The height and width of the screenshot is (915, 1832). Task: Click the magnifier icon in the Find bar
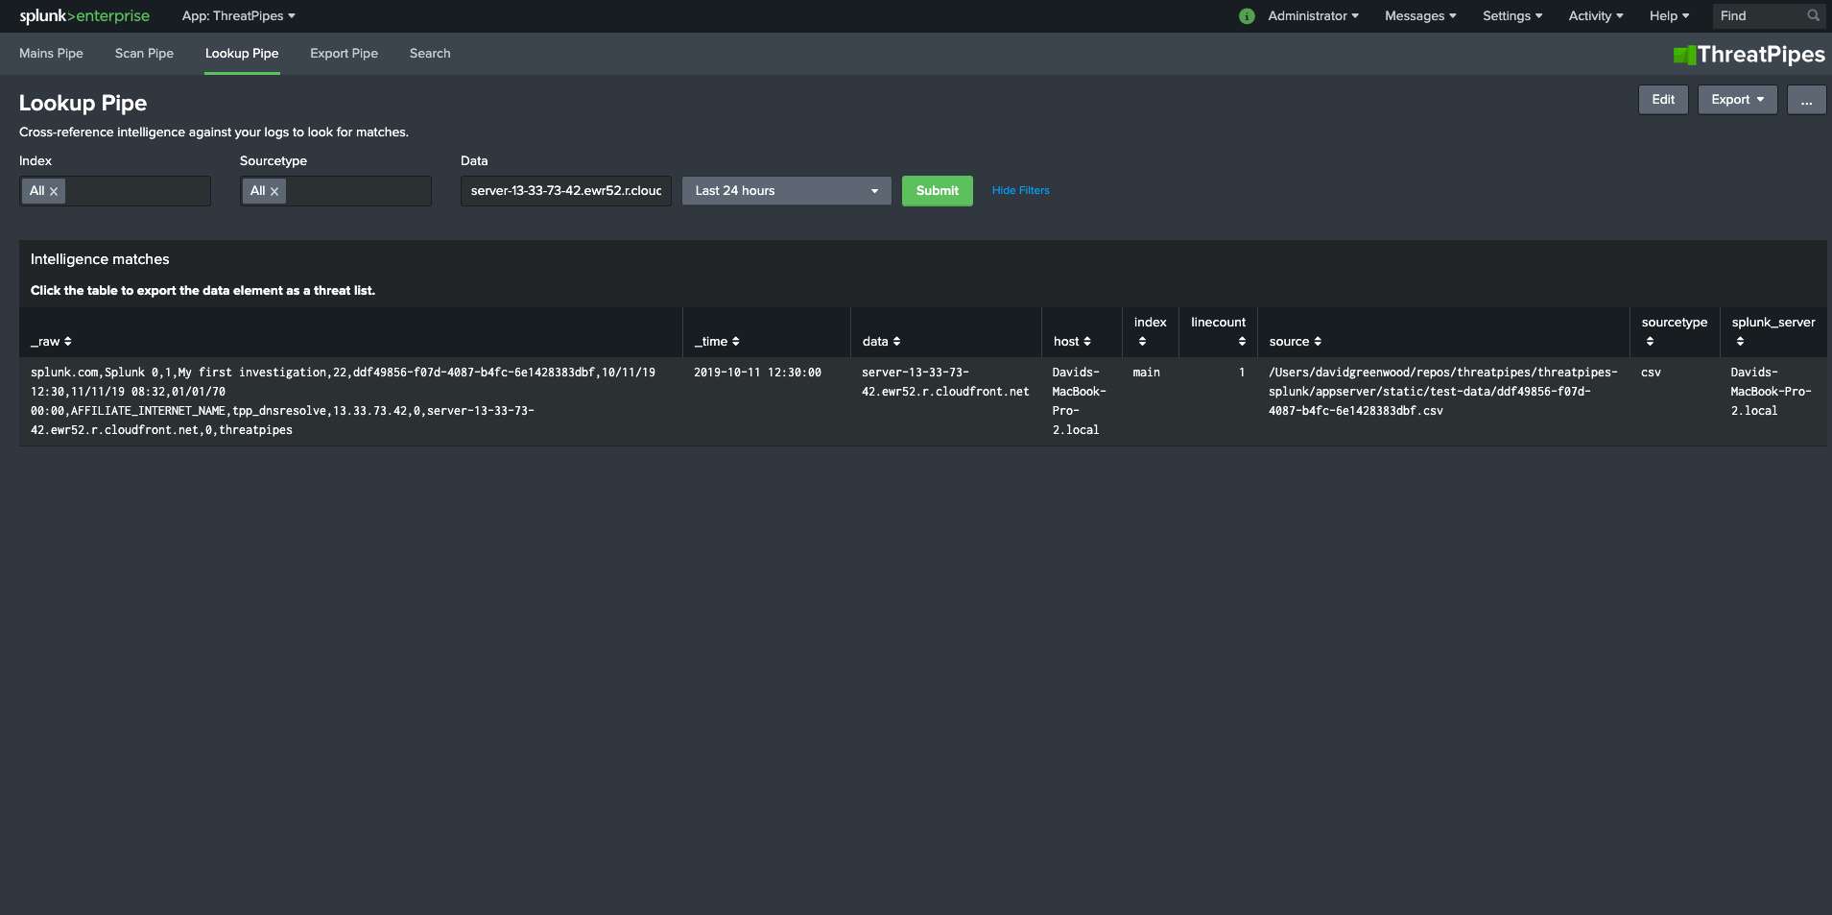pos(1812,15)
